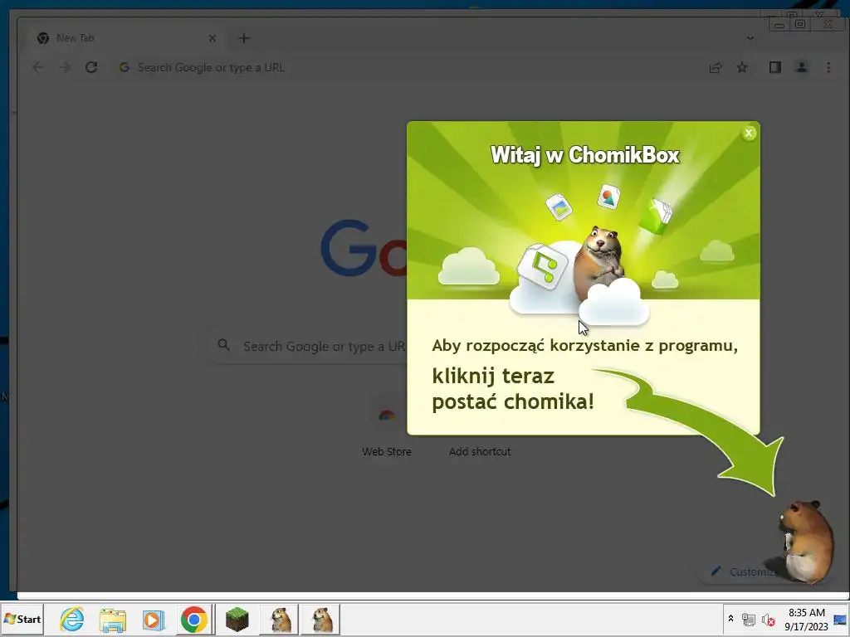Image resolution: width=850 pixels, height=637 pixels.
Task: Open a new tab with plus button
Action: [x=244, y=38]
